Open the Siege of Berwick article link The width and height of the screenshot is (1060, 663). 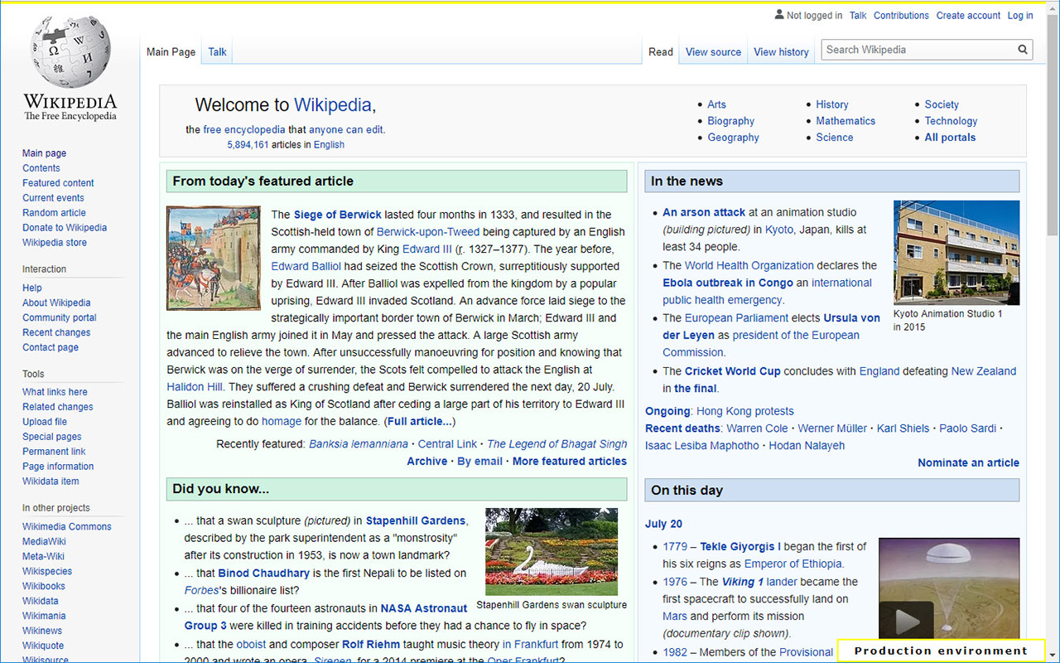click(338, 215)
